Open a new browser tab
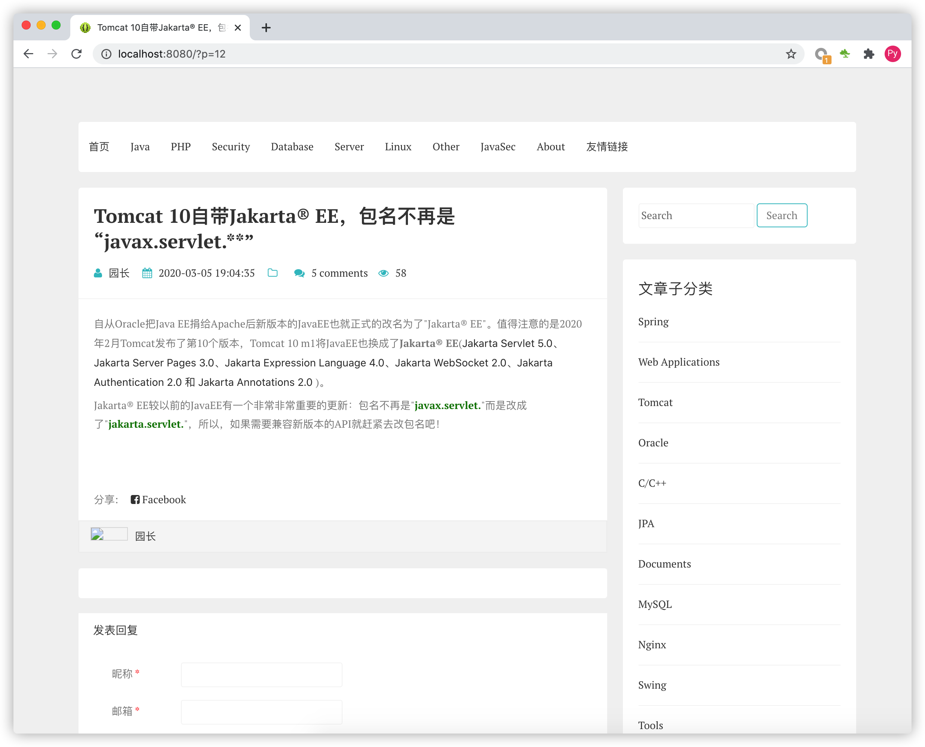The width and height of the screenshot is (925, 747). (266, 28)
